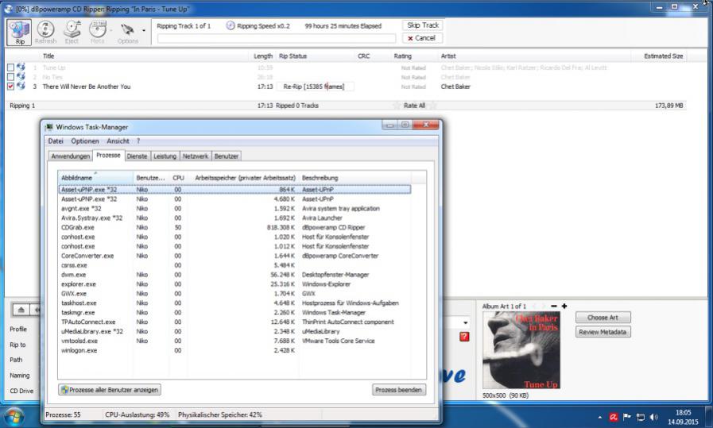Show hidden tray icons with the arrow

[599, 416]
